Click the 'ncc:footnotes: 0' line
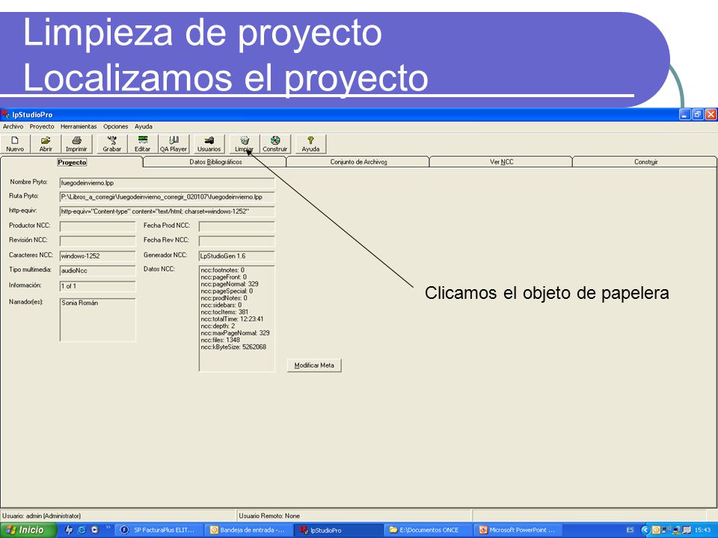This screenshot has width=718, height=538. click(223, 270)
